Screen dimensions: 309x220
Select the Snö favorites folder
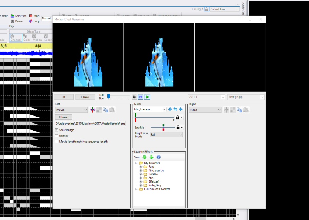coord(151,178)
